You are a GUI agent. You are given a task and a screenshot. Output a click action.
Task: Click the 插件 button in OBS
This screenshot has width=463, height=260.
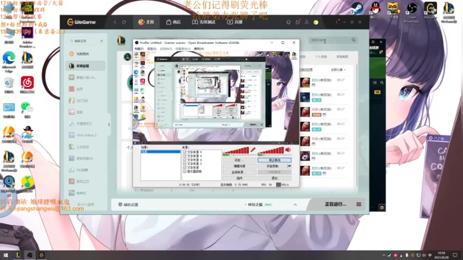[x=240, y=178]
